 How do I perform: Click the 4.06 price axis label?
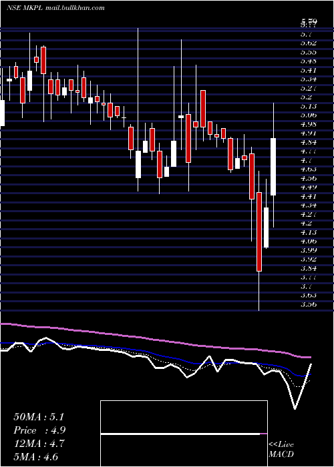pos(309,242)
